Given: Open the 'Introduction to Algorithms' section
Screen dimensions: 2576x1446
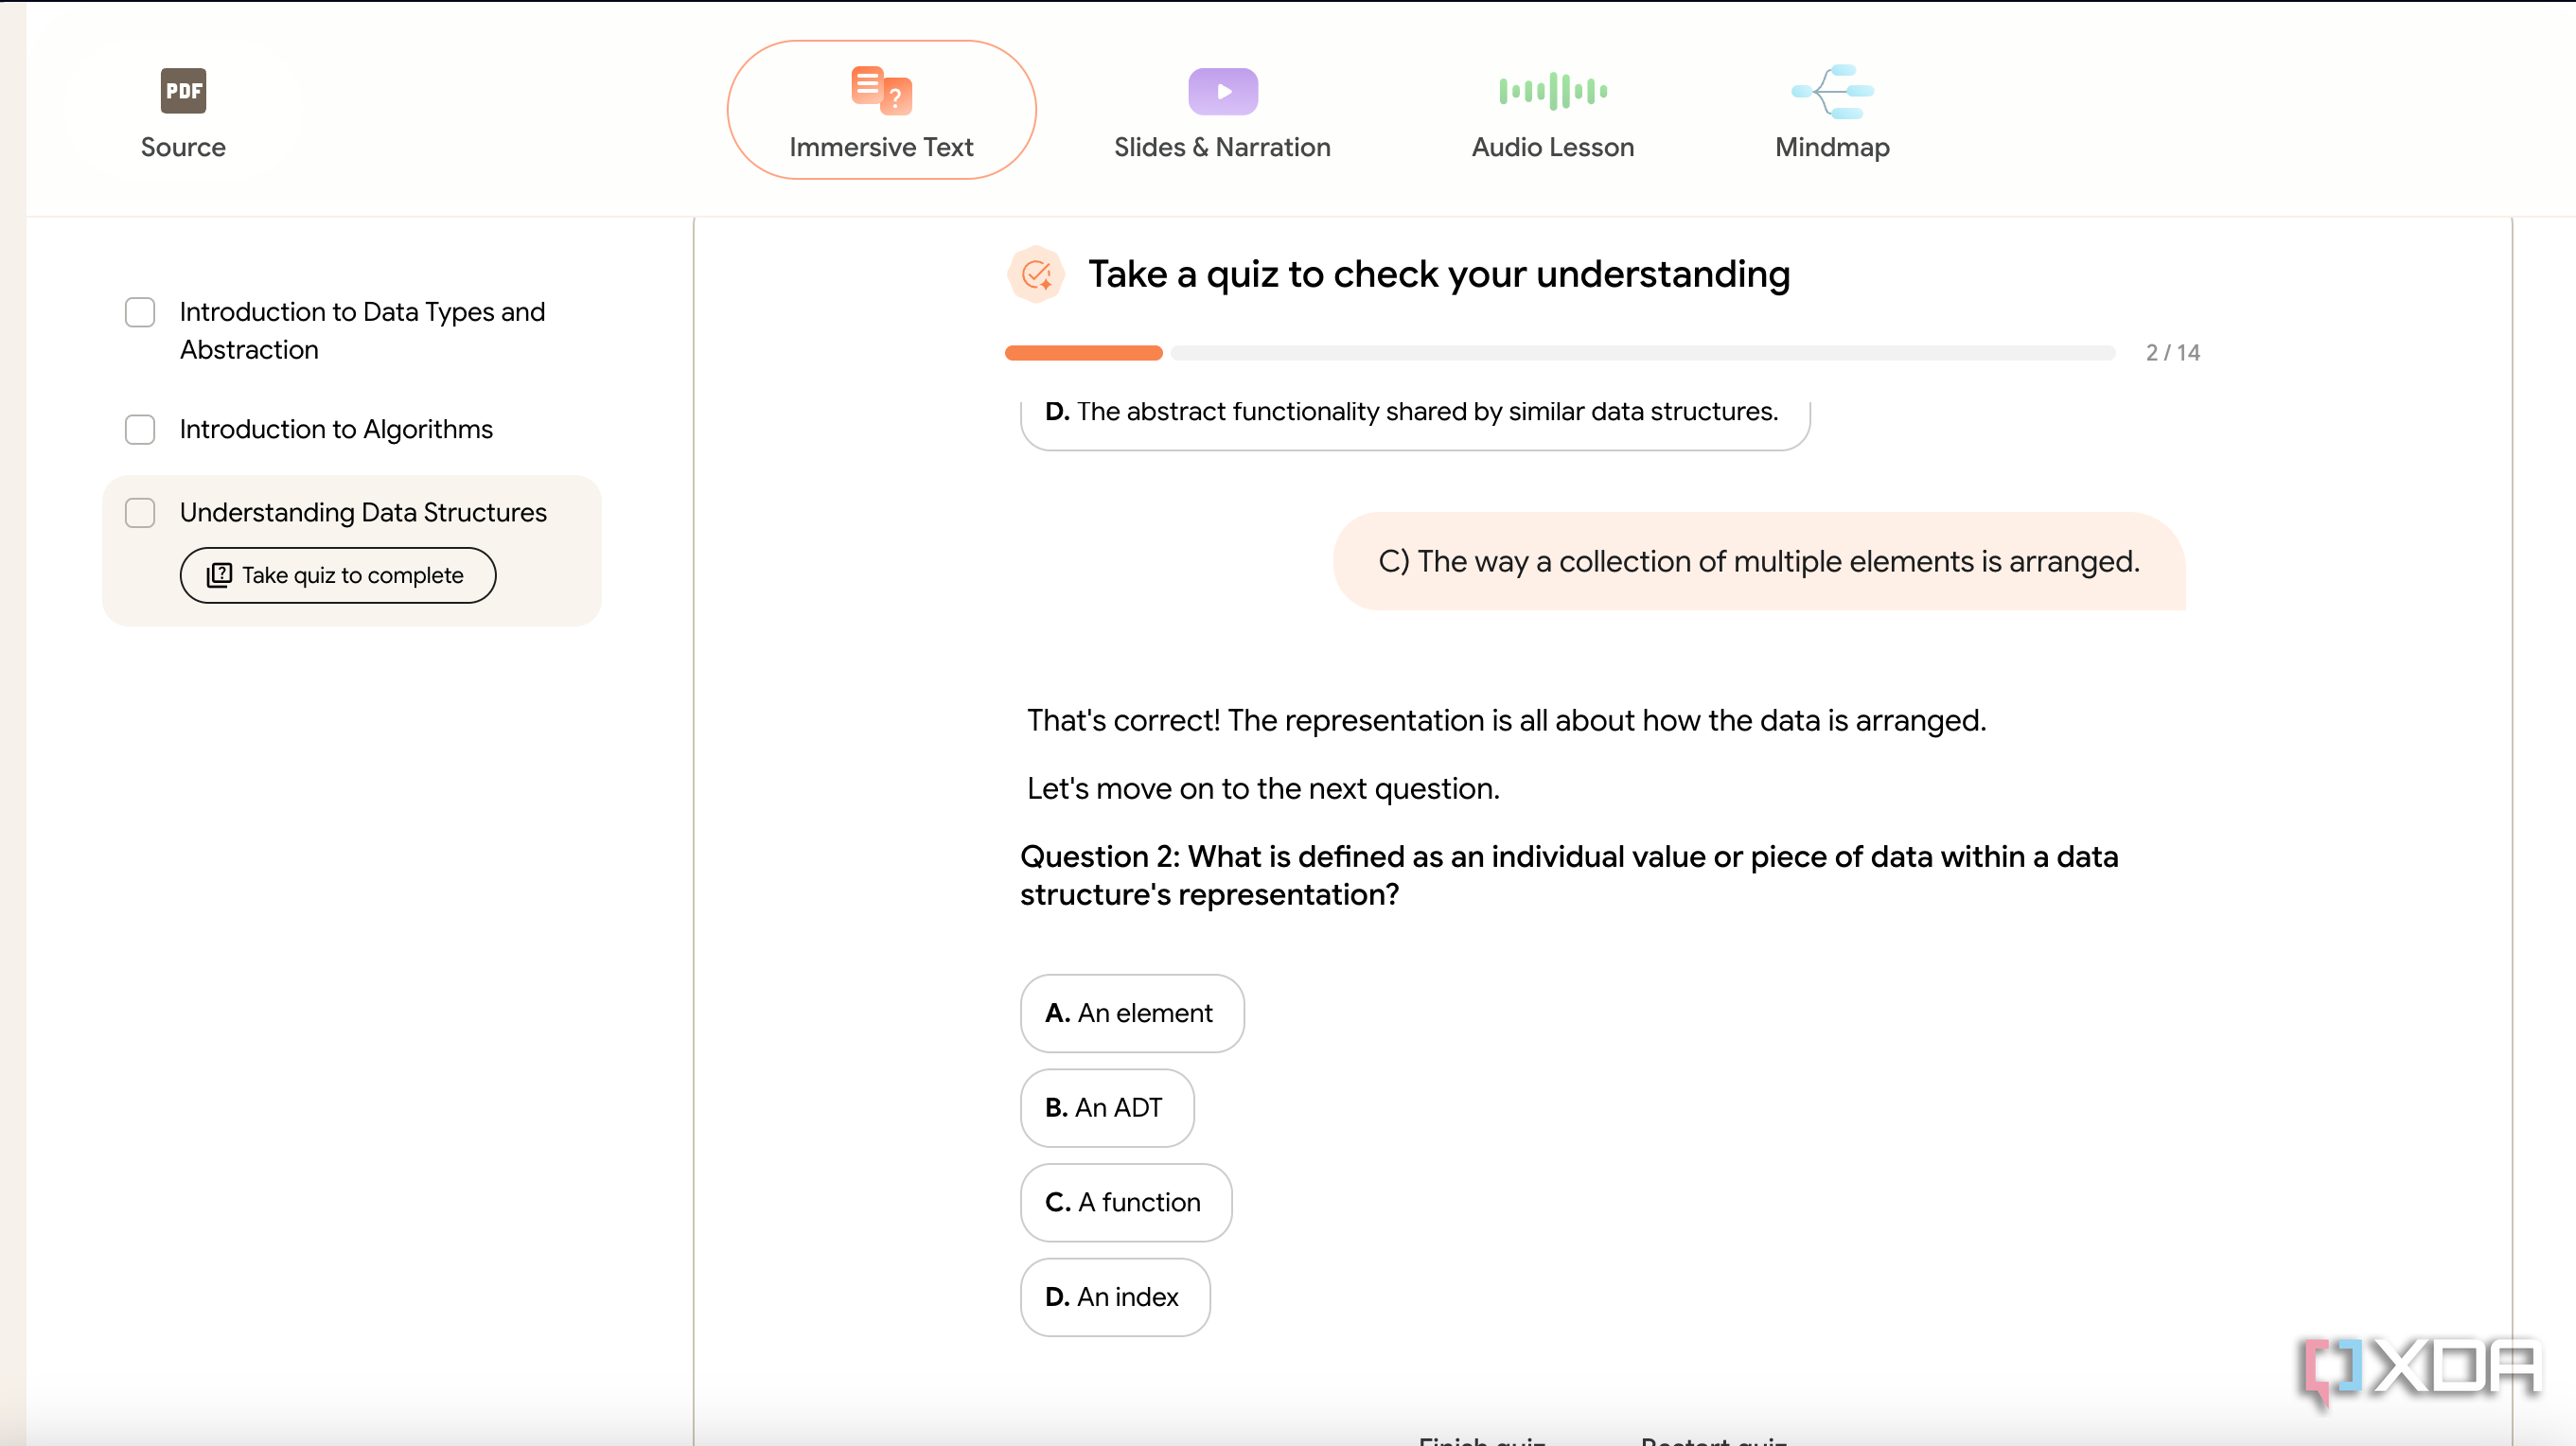Looking at the screenshot, I should (x=336, y=429).
